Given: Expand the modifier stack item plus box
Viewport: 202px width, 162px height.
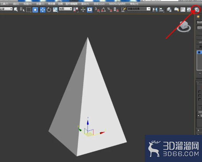Looking at the screenshot, I should click(x=199, y=52).
